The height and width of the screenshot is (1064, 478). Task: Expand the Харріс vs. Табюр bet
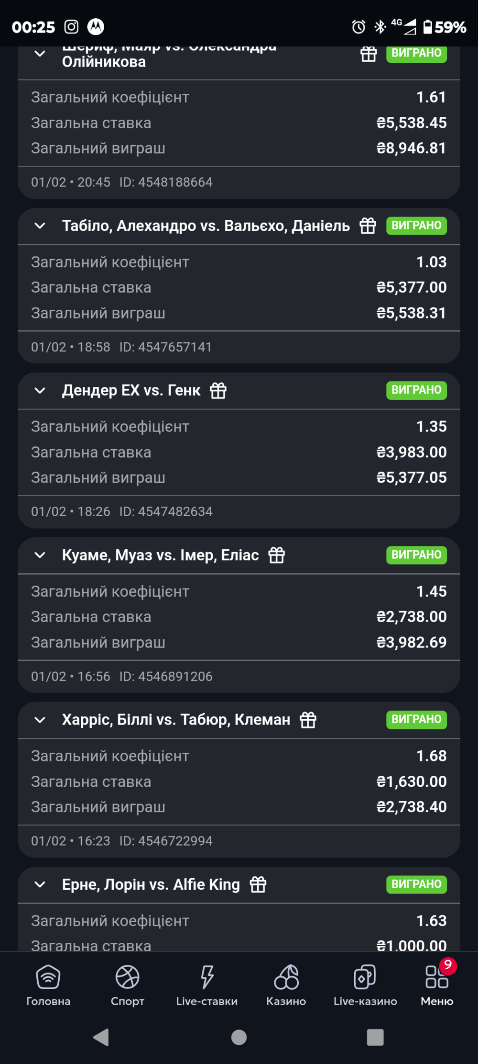tap(40, 720)
